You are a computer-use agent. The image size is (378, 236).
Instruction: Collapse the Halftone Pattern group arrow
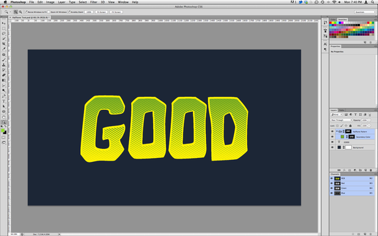pyautogui.click(x=337, y=131)
